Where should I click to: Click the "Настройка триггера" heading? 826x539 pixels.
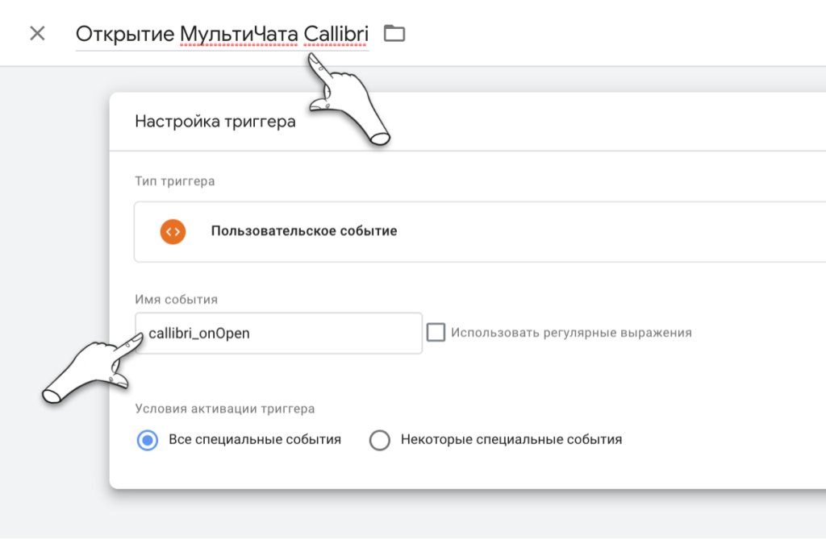coord(215,121)
